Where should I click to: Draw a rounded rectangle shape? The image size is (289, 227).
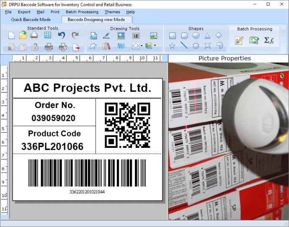(x=184, y=36)
